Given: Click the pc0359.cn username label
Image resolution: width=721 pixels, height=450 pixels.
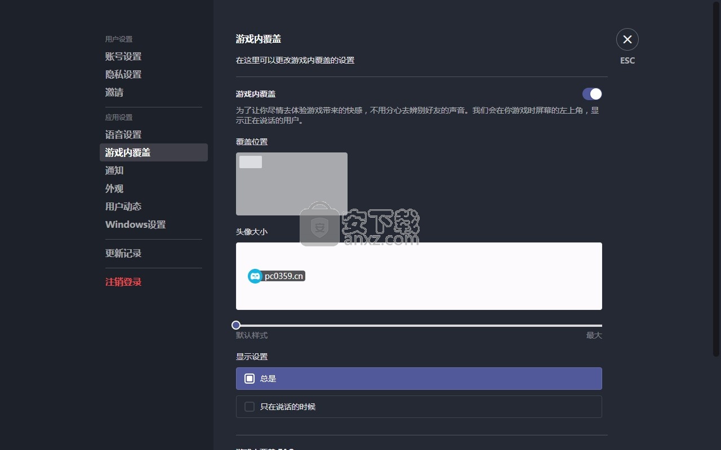Looking at the screenshot, I should tap(284, 276).
